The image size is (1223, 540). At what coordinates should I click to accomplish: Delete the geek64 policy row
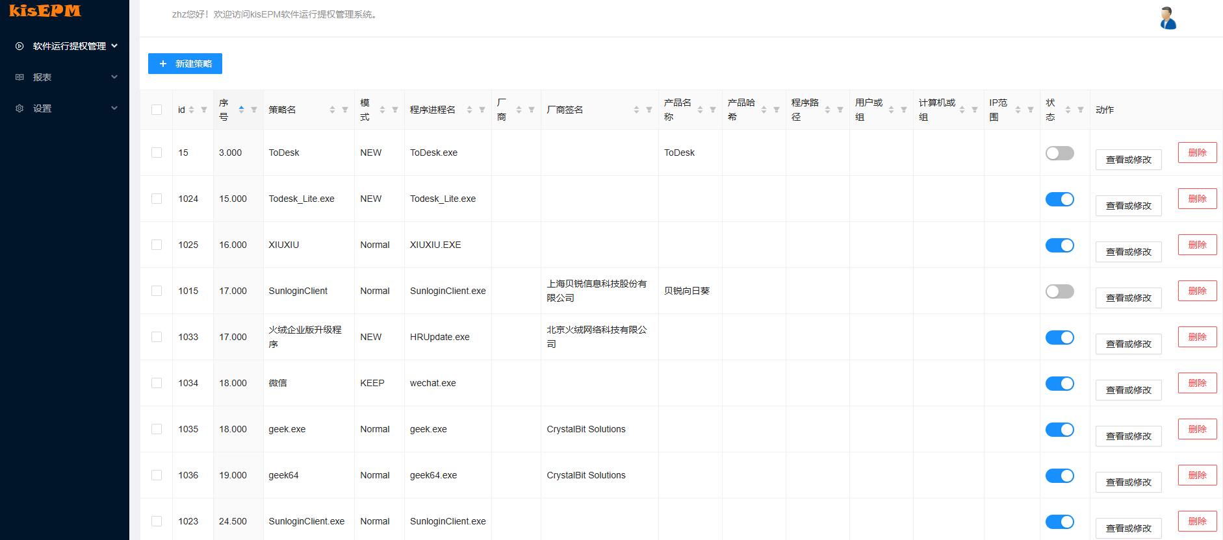pyautogui.click(x=1197, y=475)
